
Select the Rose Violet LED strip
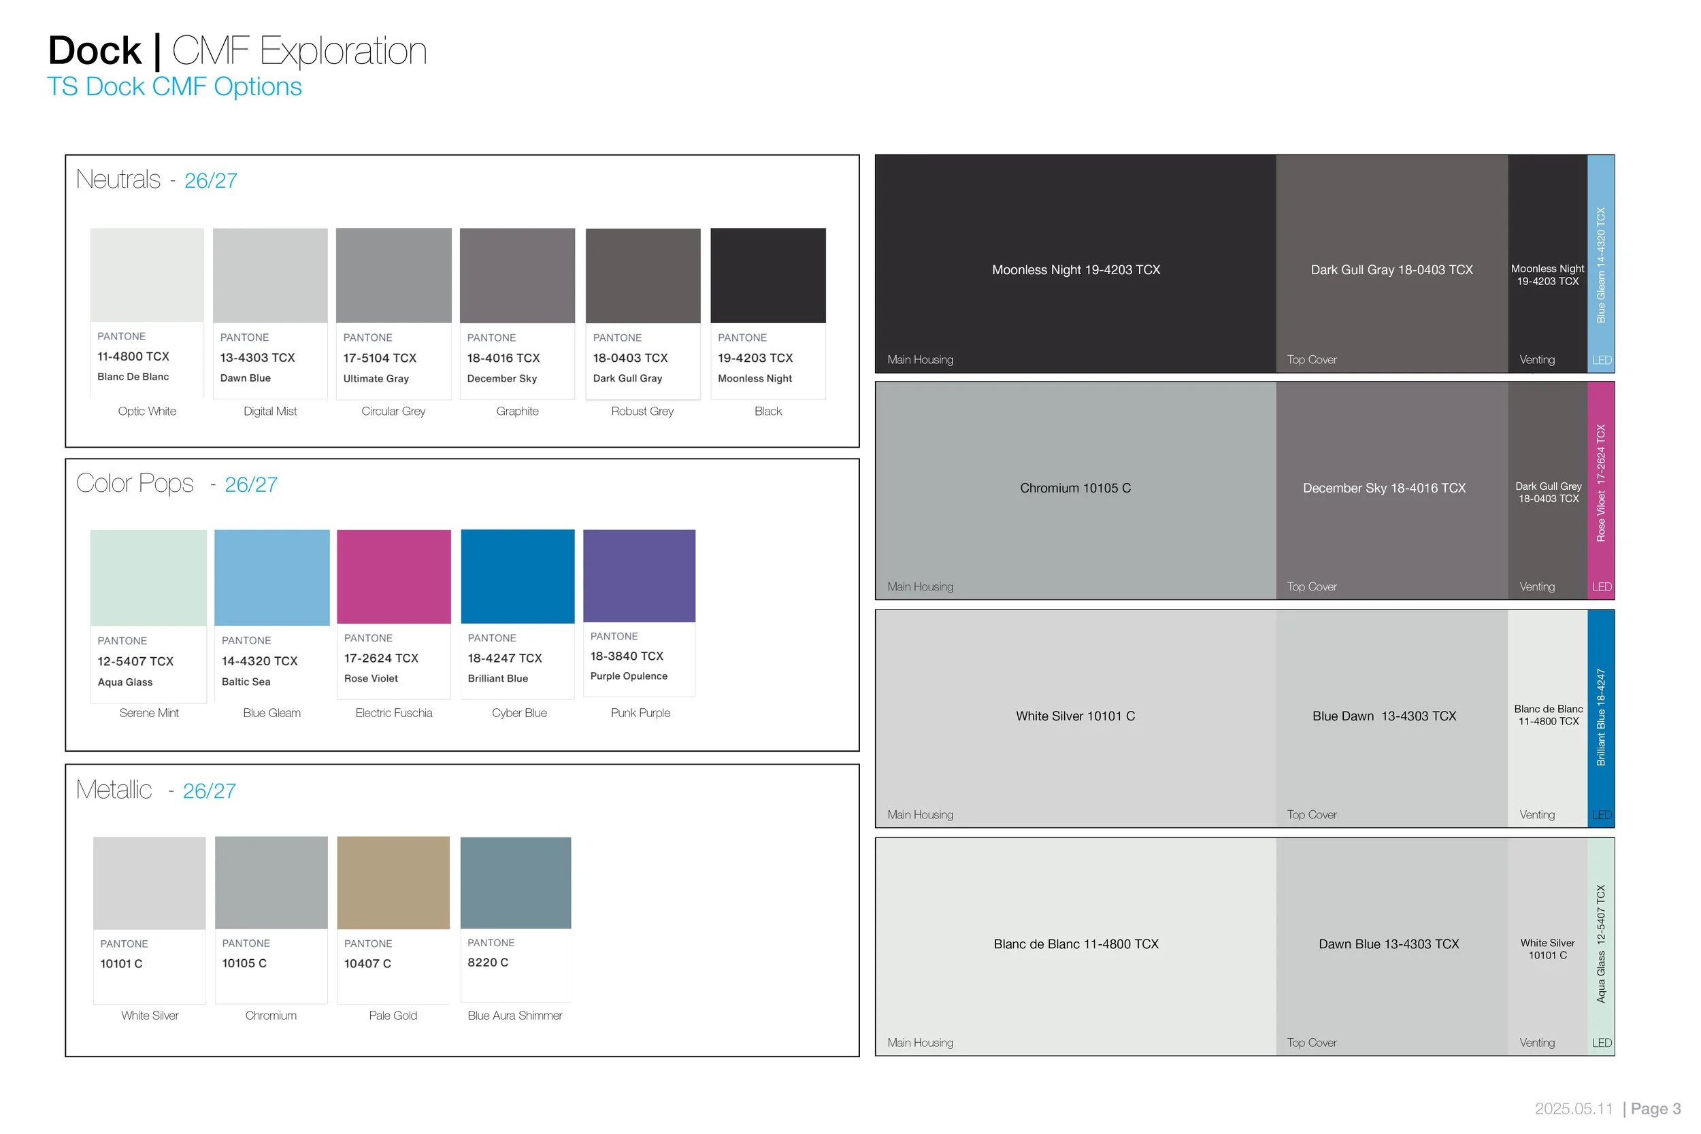click(1600, 490)
